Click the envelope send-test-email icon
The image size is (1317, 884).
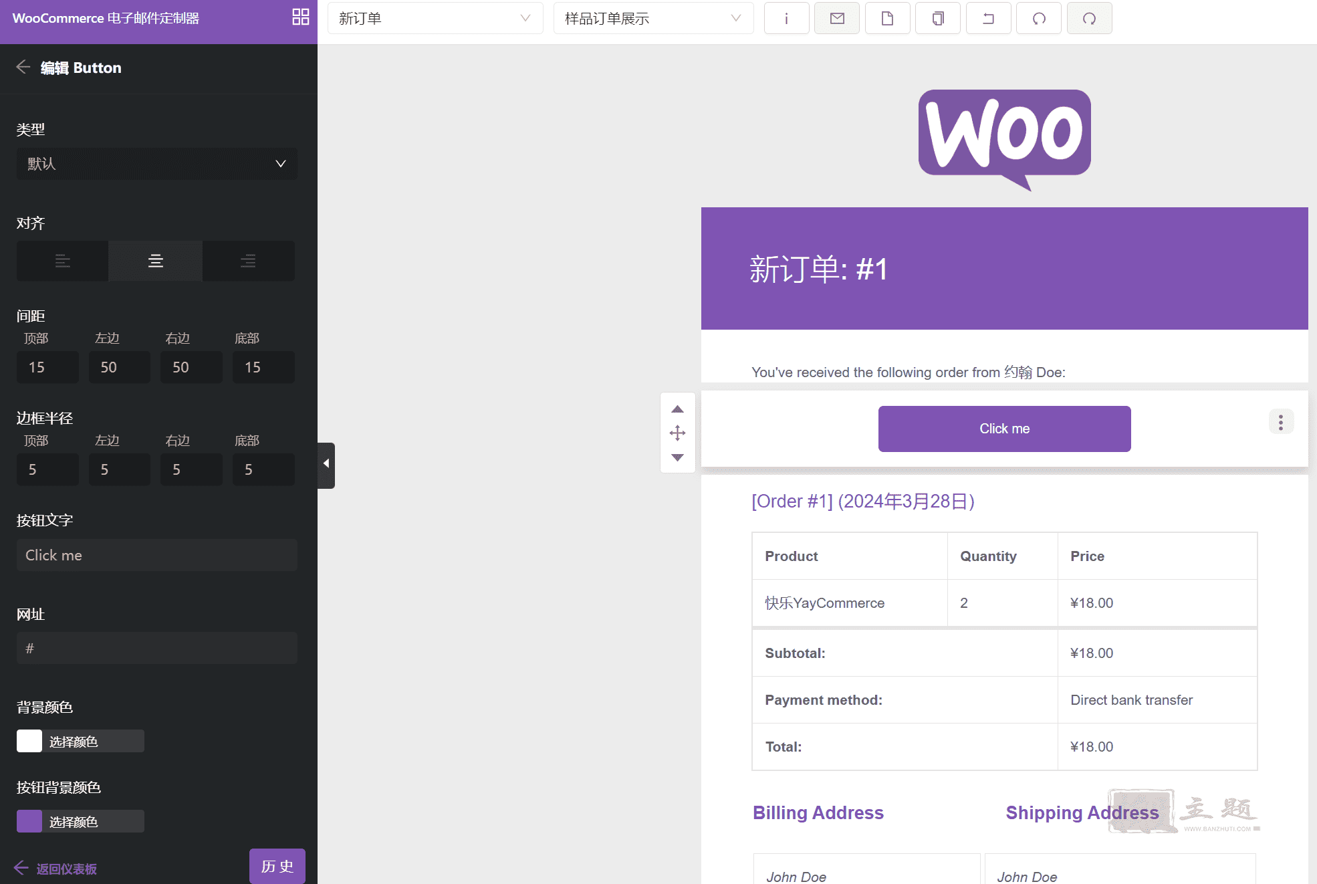pos(837,18)
